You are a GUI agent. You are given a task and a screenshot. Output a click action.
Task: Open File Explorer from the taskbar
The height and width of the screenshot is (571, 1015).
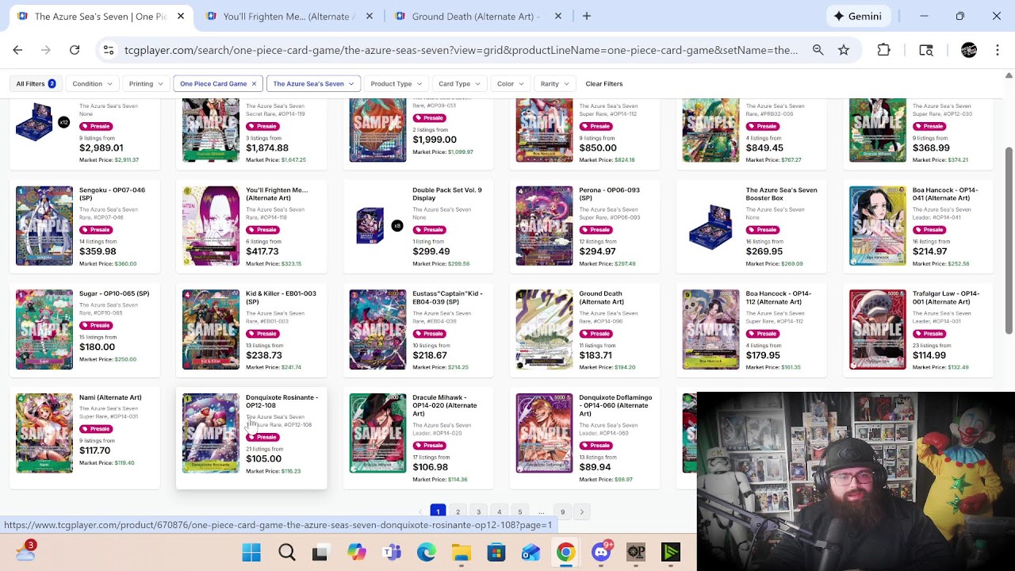tap(461, 552)
